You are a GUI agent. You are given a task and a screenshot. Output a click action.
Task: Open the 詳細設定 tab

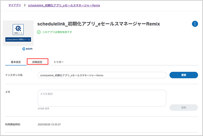click(x=38, y=62)
